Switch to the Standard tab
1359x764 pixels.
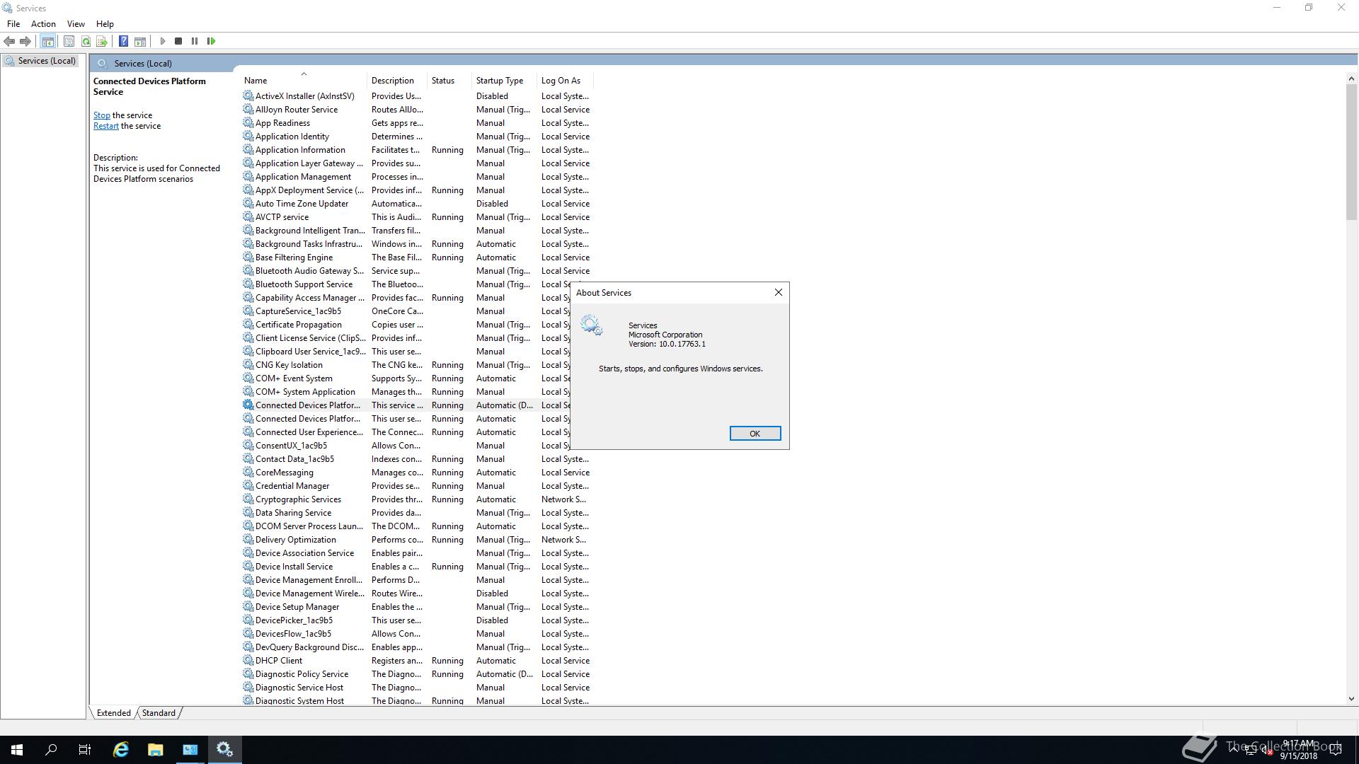coord(159,713)
